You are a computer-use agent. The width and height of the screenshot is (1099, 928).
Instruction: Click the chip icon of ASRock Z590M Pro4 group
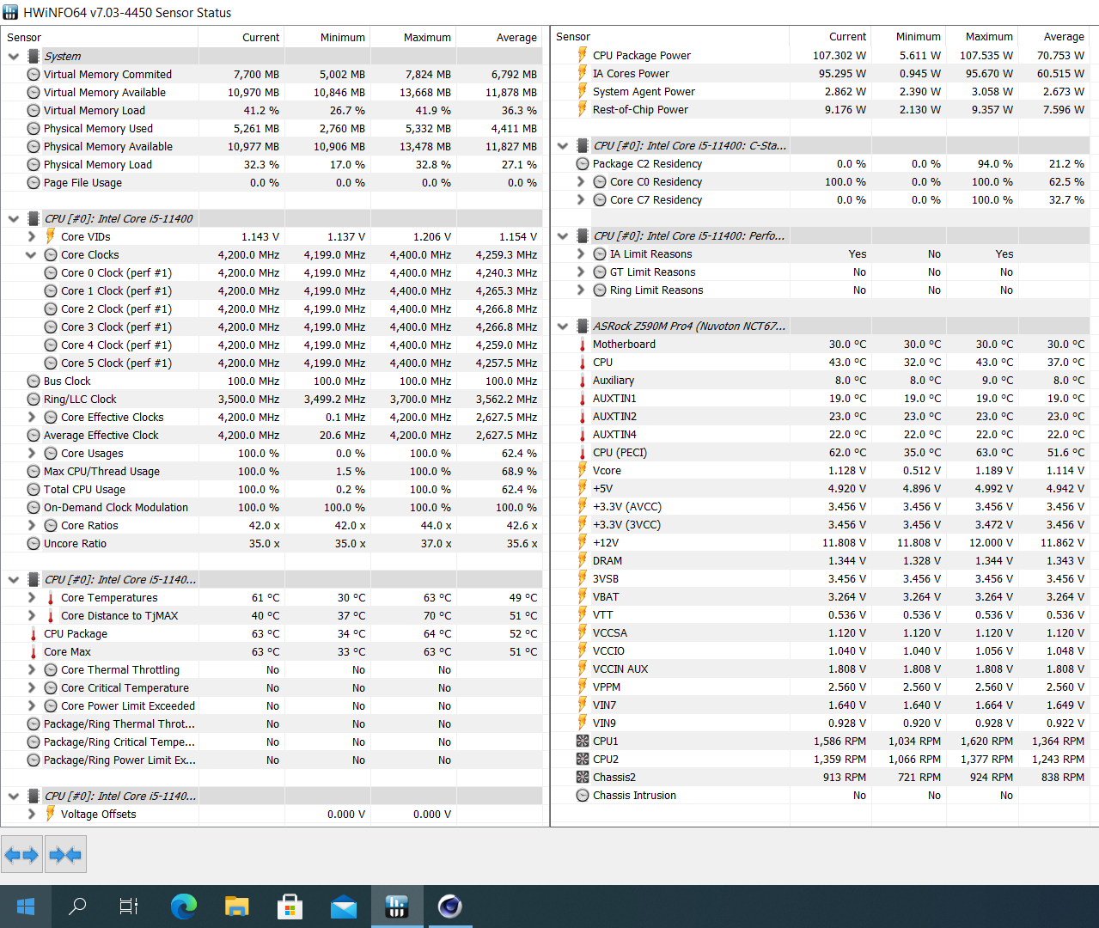click(x=583, y=326)
